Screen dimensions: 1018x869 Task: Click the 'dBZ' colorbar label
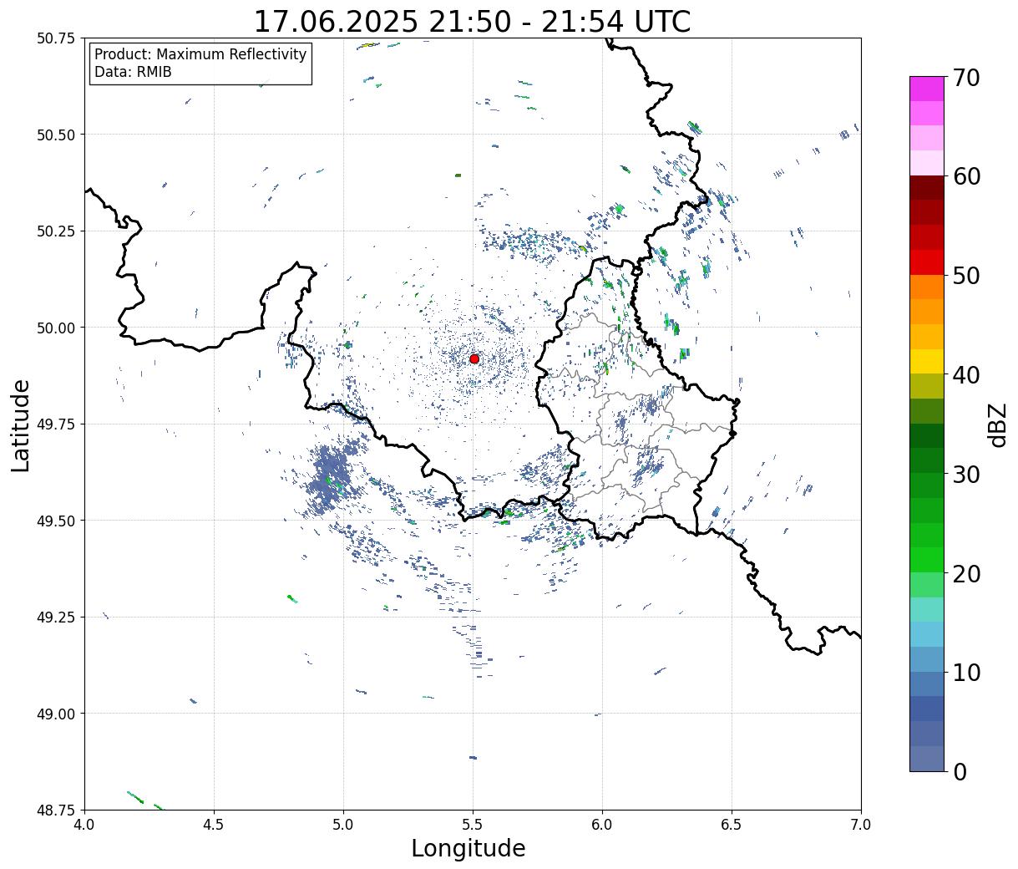click(x=998, y=424)
